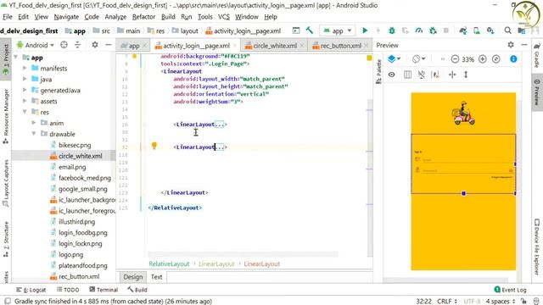The width and height of the screenshot is (543, 305).
Task: Open the Search Everywhere magnifier icon
Action: (x=507, y=30)
